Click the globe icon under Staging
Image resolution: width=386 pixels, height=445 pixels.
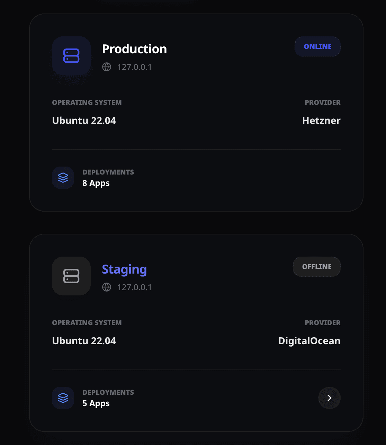point(107,287)
